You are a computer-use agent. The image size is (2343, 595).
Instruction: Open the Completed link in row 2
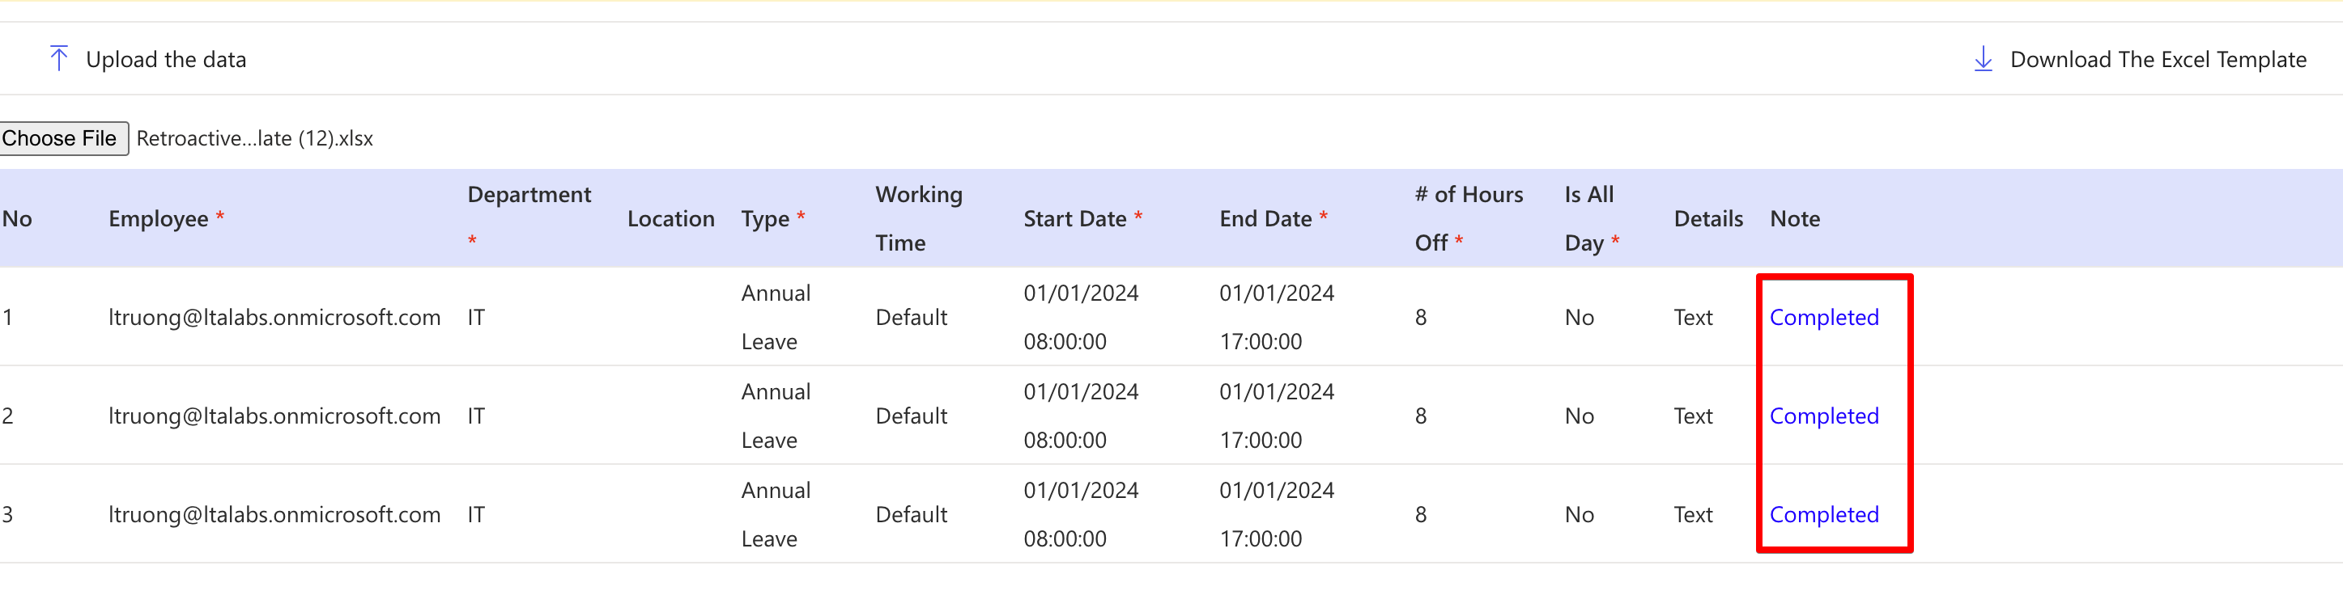point(1824,416)
